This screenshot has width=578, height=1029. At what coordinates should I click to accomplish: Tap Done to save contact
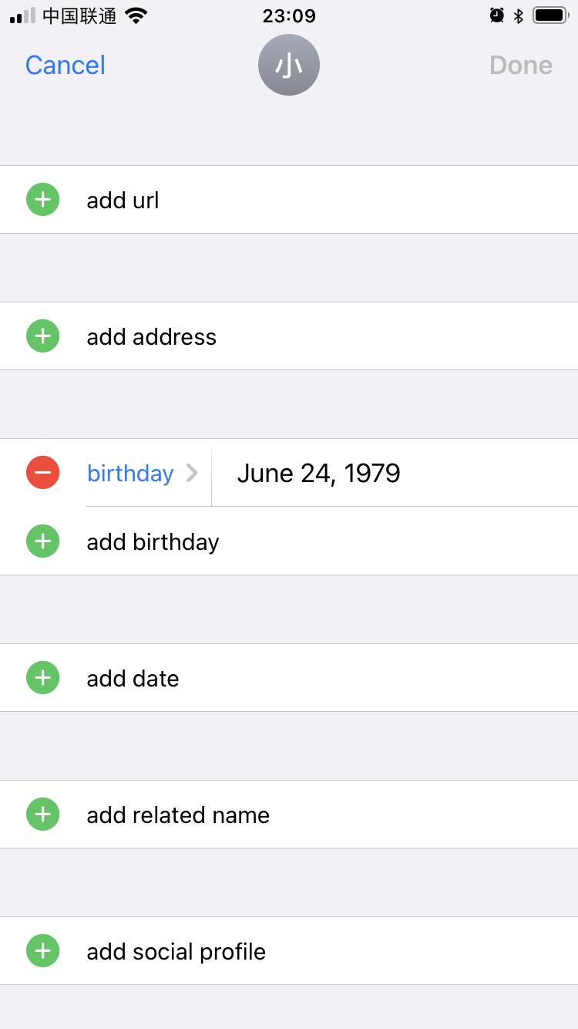521,65
